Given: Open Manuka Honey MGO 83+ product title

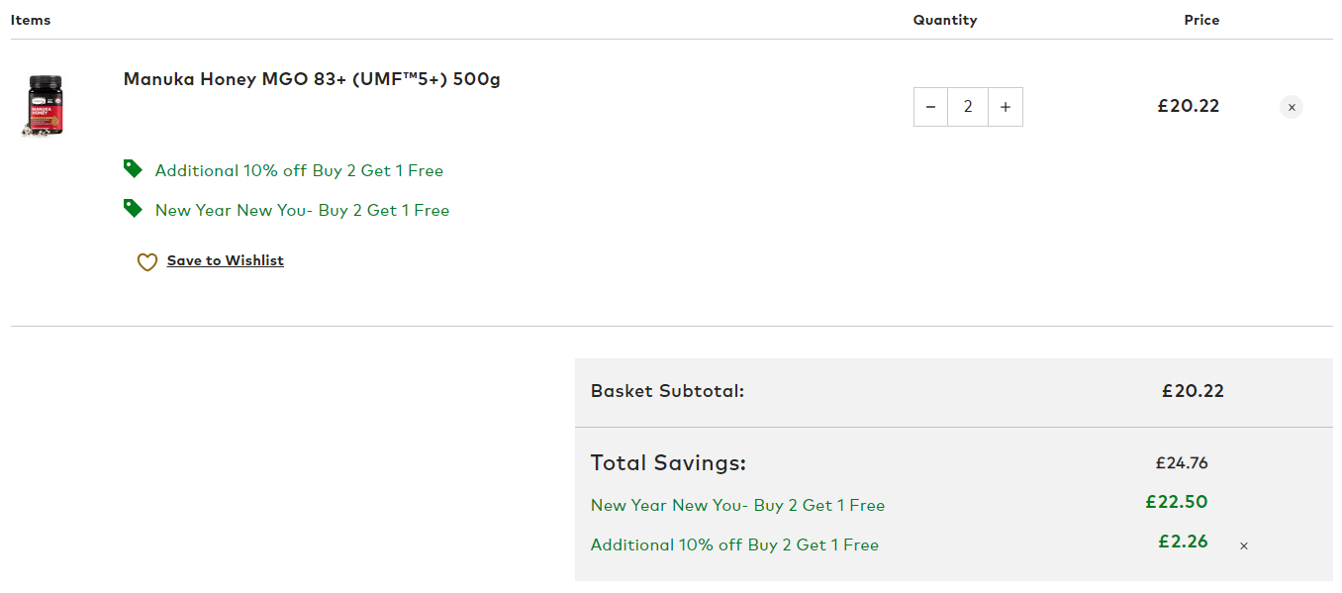Looking at the screenshot, I should coord(312,79).
